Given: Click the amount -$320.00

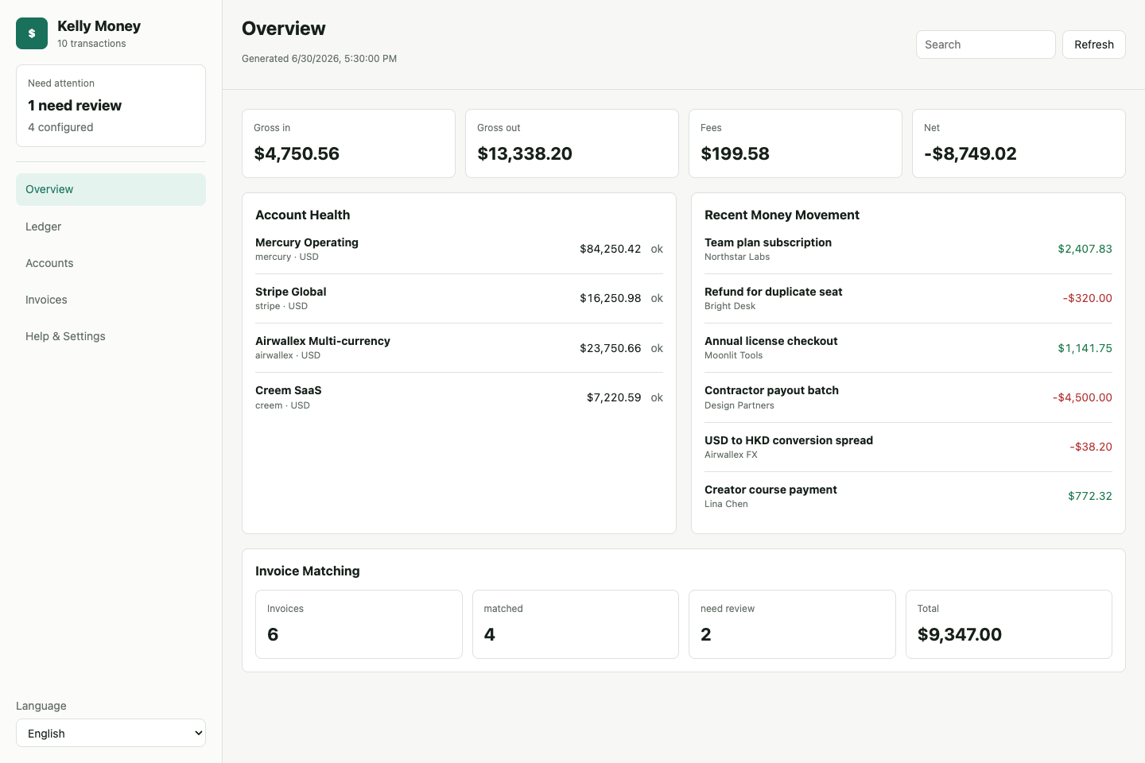Looking at the screenshot, I should click(1087, 298).
